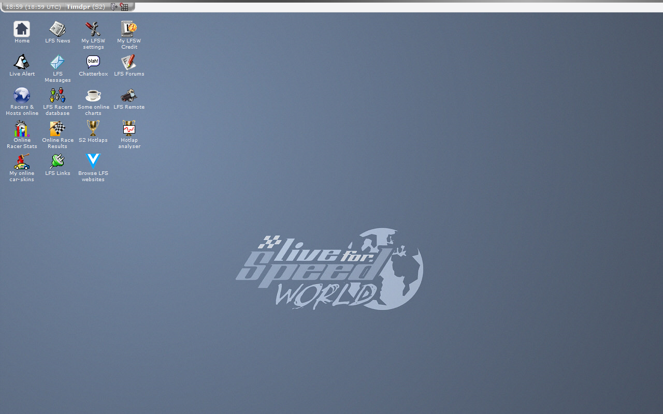Launch the Live Alert bell icon
Image resolution: width=663 pixels, height=414 pixels.
(22, 62)
